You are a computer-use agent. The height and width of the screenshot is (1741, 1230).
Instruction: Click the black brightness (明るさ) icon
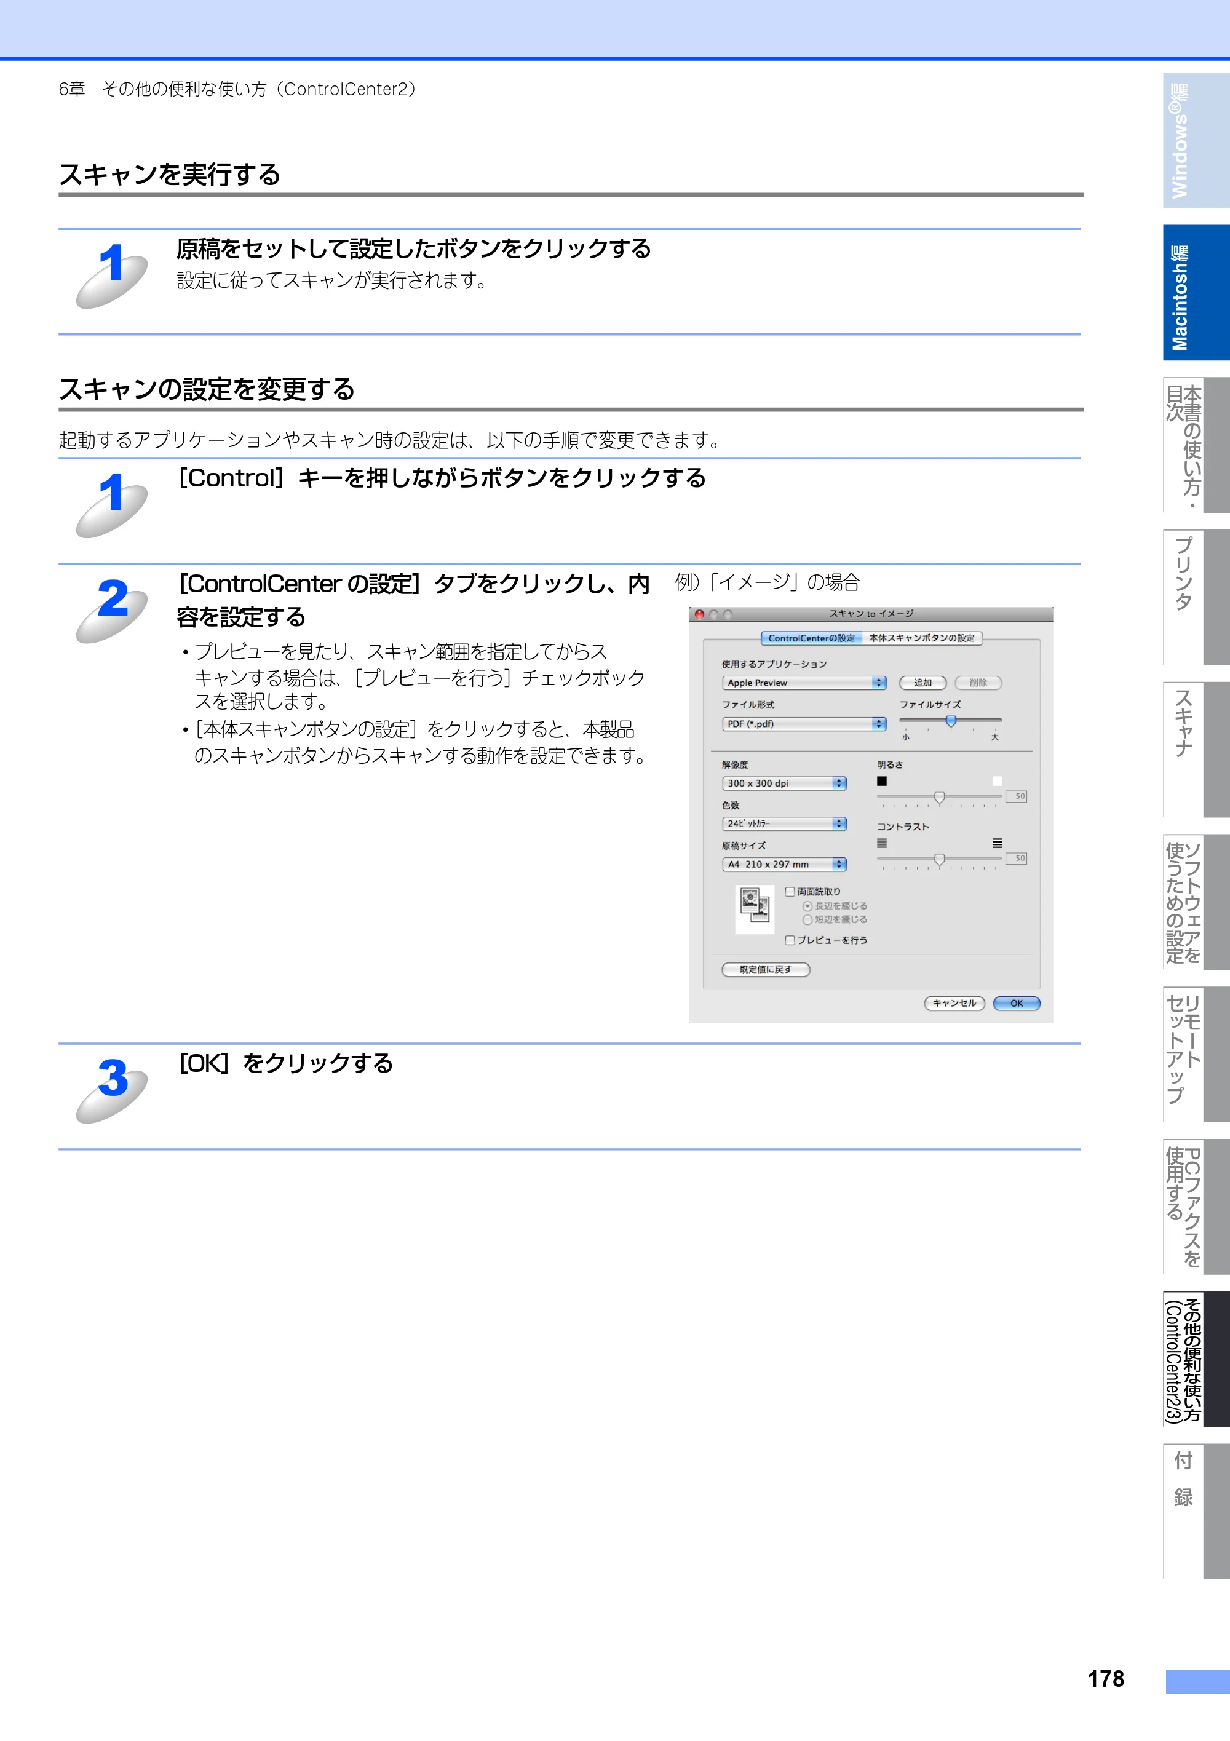[882, 781]
